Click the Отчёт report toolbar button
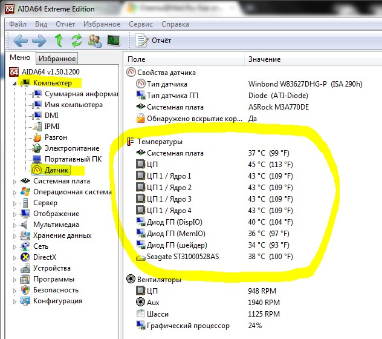 [154, 41]
